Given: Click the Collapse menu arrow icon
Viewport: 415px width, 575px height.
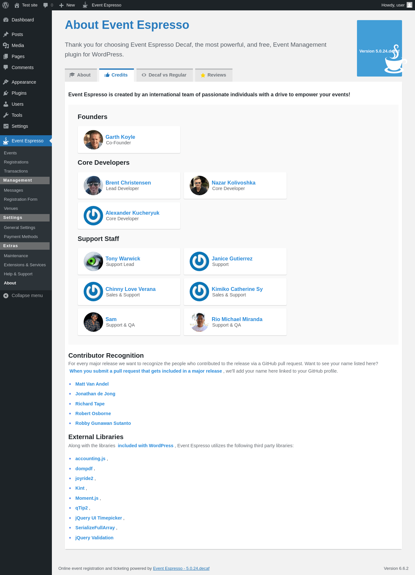Looking at the screenshot, I should [6, 295].
